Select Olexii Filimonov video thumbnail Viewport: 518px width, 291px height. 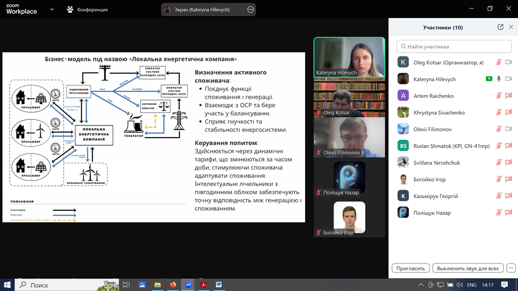(349, 137)
